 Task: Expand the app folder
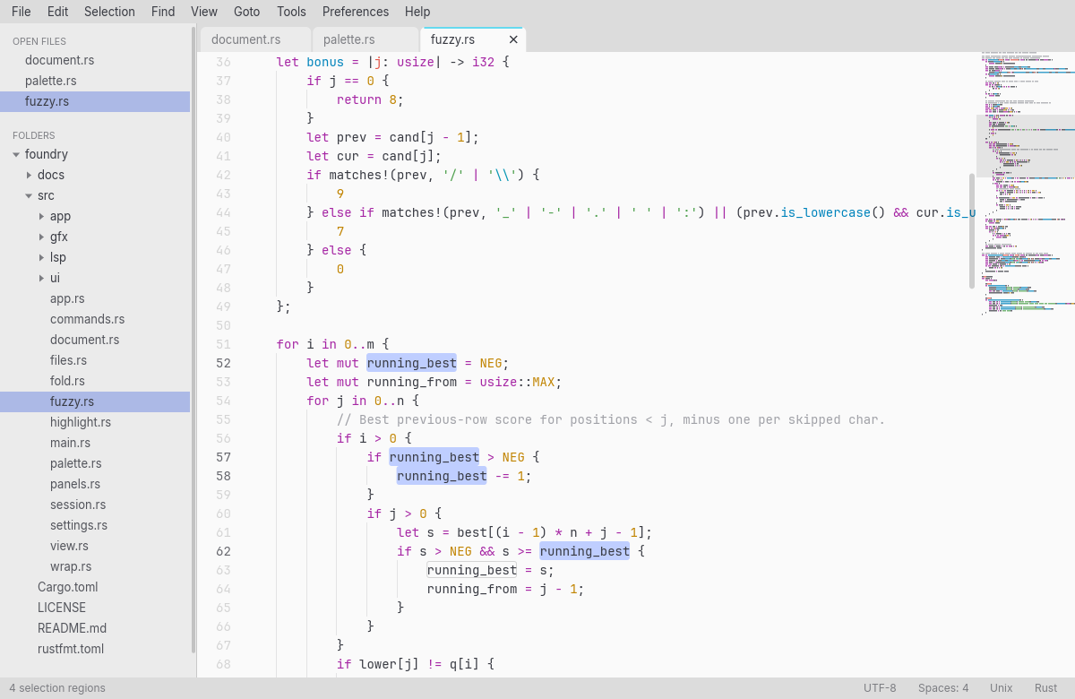click(x=41, y=216)
